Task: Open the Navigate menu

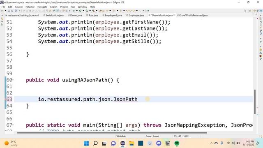Action: click(42, 7)
